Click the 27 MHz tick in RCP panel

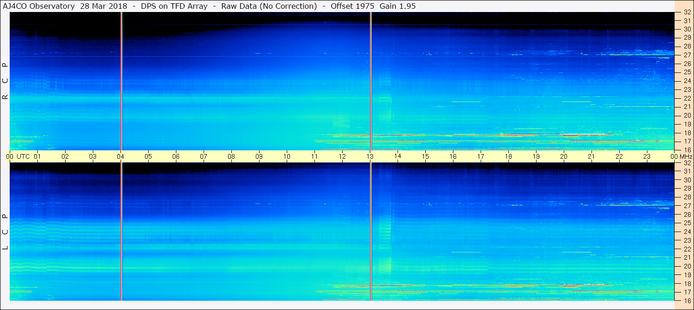click(x=687, y=55)
